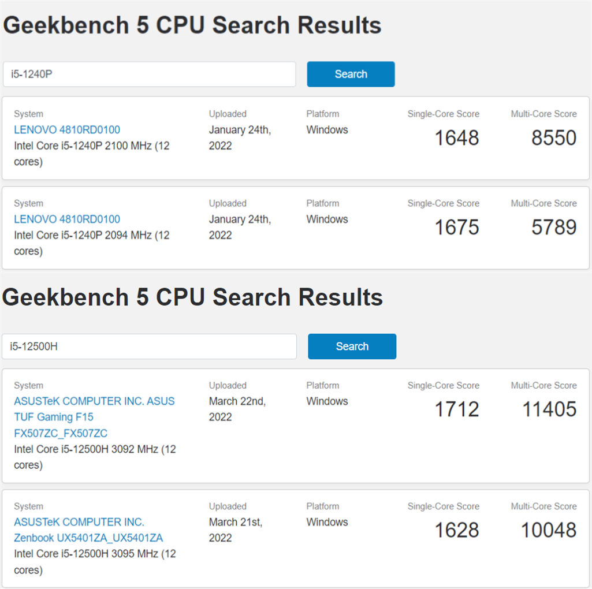
Task: Click the search field containing i5-12500H
Action: click(x=149, y=346)
